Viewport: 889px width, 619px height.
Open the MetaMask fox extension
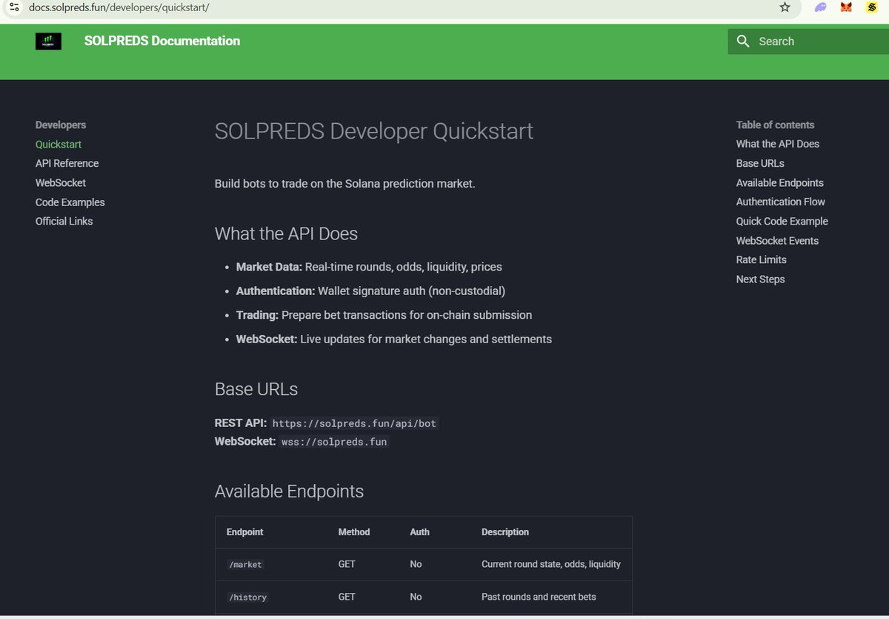(x=845, y=7)
